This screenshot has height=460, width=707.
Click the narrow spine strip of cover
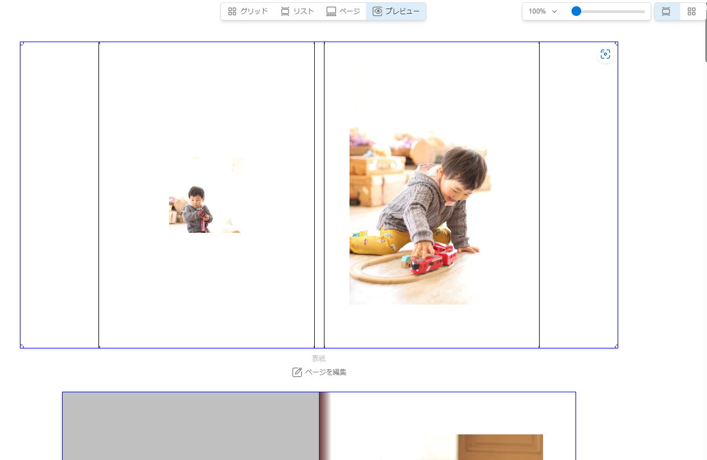pos(319,195)
